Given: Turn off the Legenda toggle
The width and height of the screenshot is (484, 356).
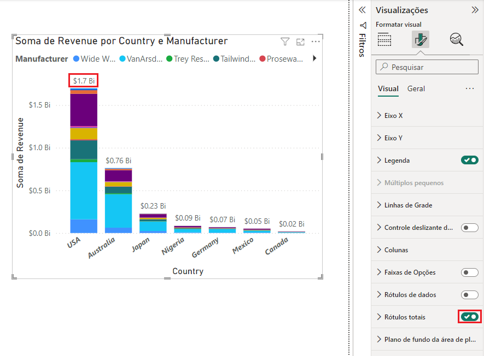Looking at the screenshot, I should 469,161.
